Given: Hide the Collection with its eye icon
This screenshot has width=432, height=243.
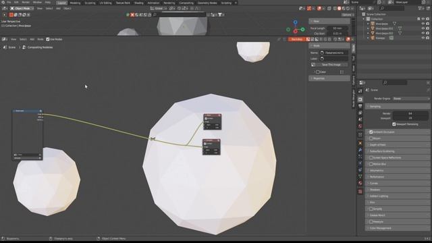Looking at the screenshot, I should [423, 19].
